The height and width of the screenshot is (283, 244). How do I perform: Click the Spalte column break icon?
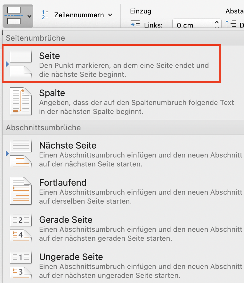pos(21,101)
